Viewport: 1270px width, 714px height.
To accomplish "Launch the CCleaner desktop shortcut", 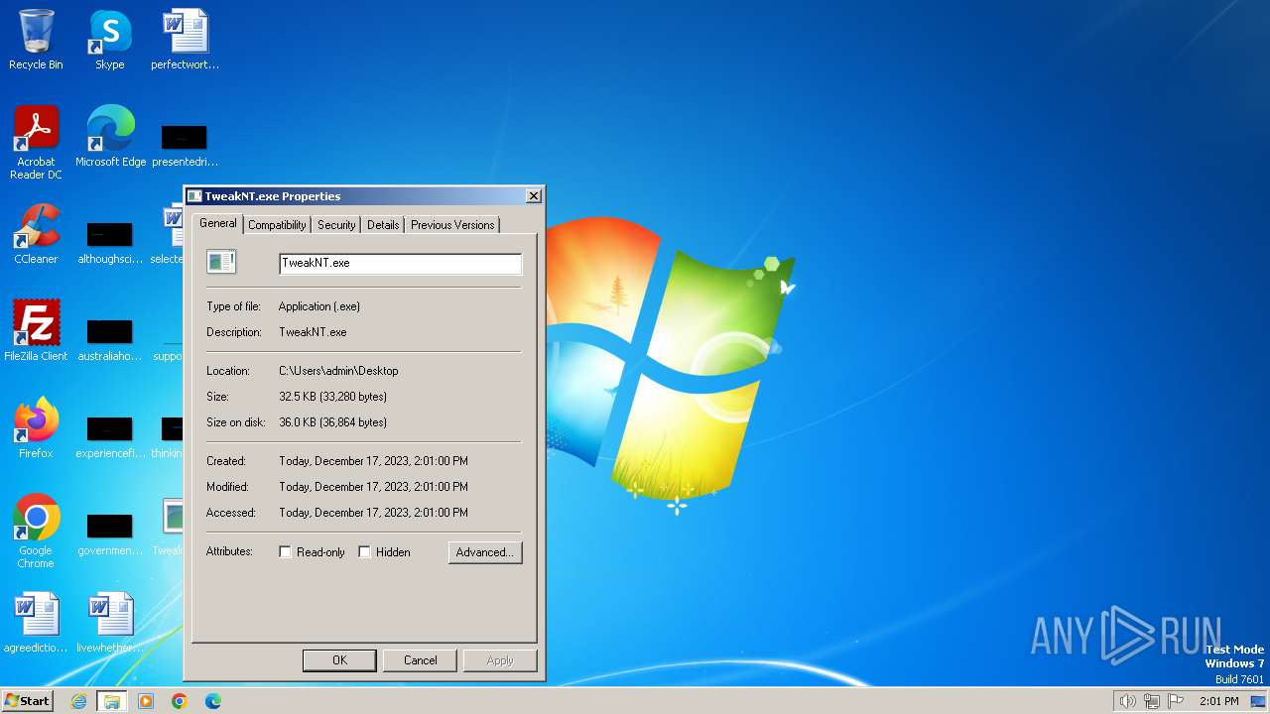I will point(36,233).
